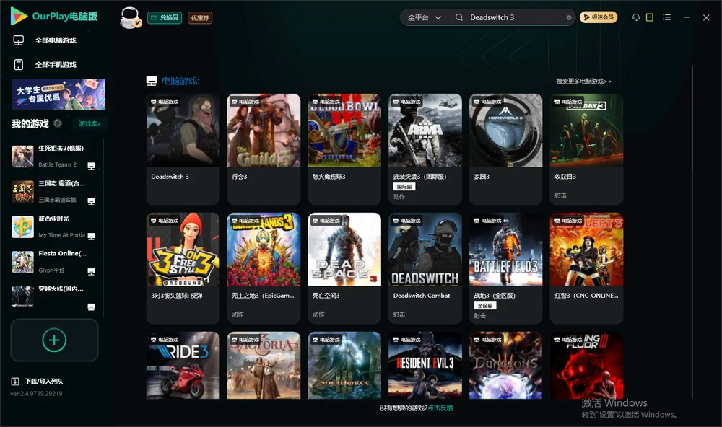This screenshot has width=722, height=427.
Task: Open the 大学生专属优惠 banner
Action: [x=58, y=94]
